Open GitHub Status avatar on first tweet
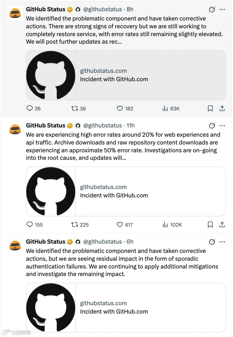Image resolution: width=233 pixels, height=337 pixels. click(x=15, y=13)
